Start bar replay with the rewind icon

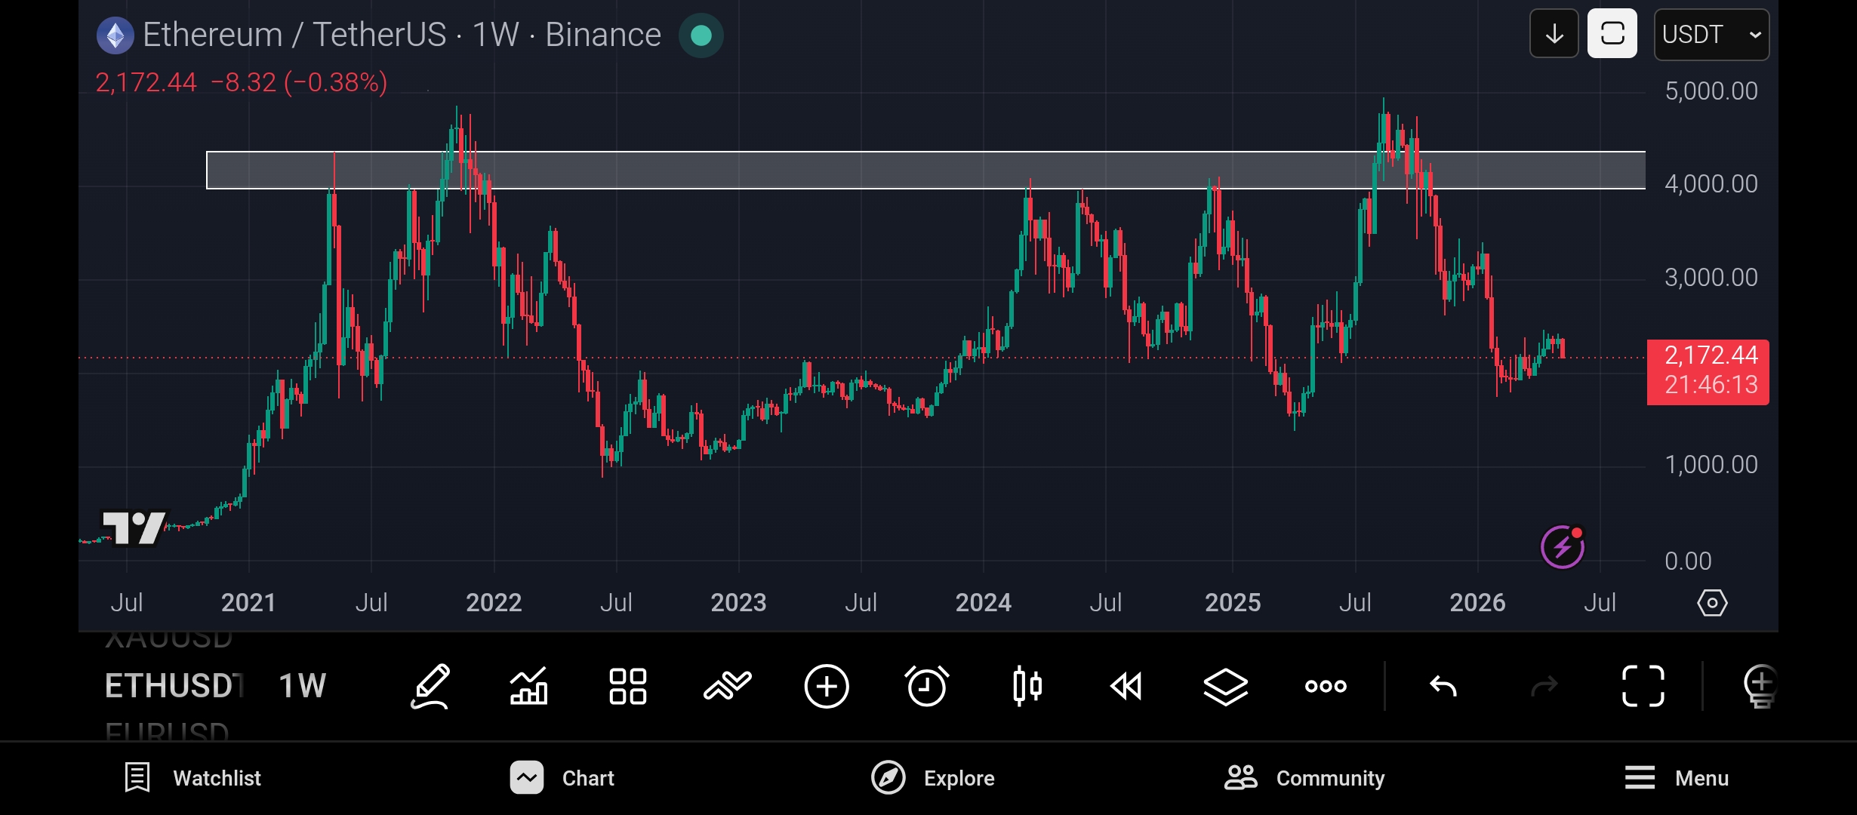point(1126,686)
